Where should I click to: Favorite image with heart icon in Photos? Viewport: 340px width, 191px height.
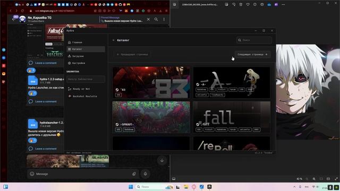coord(248,4)
